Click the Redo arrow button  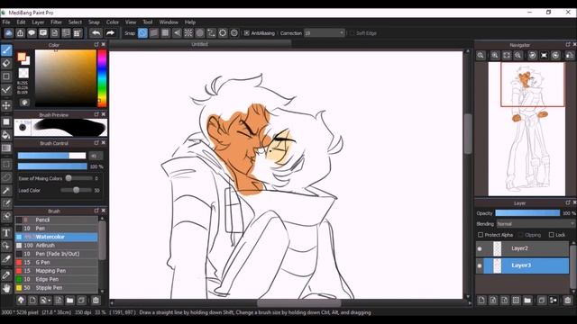pyautogui.click(x=110, y=33)
